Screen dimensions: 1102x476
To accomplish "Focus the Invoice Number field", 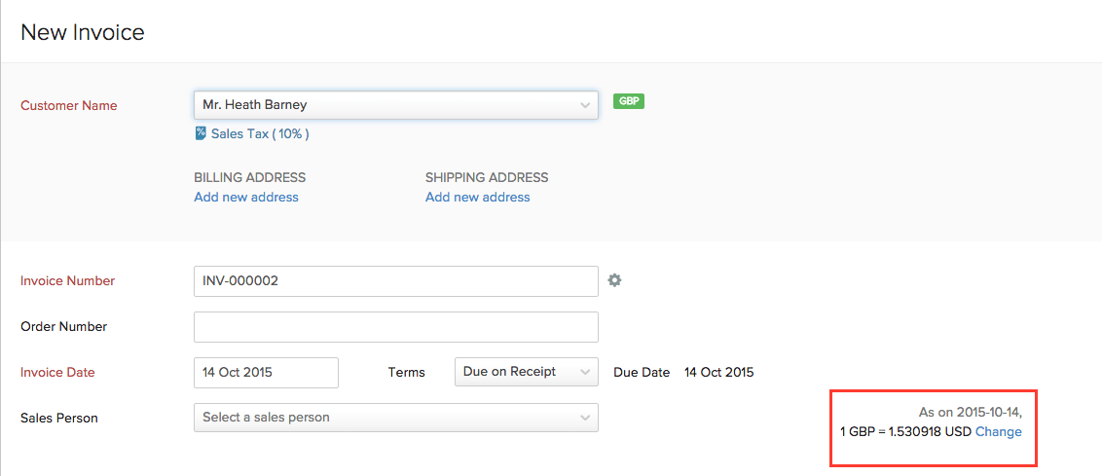I will 395,281.
